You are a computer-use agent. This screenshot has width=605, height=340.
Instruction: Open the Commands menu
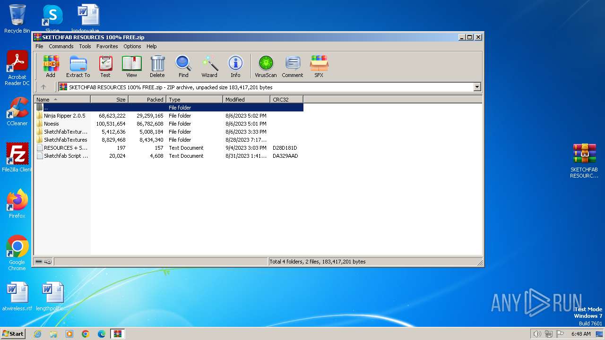click(61, 46)
